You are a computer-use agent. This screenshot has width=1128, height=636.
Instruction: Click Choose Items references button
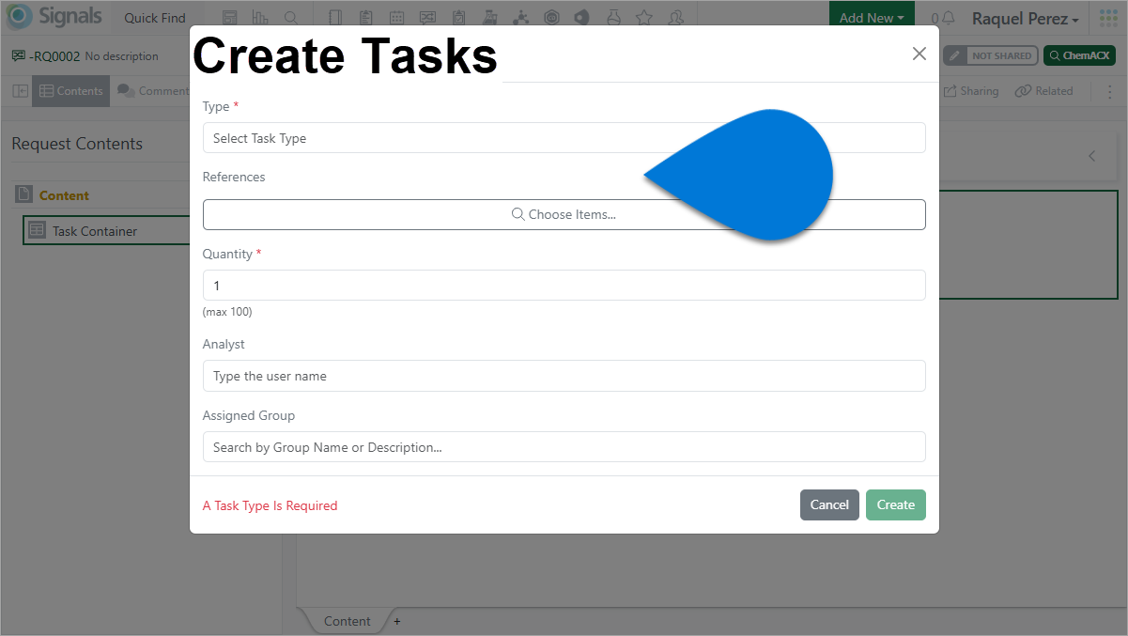point(564,214)
